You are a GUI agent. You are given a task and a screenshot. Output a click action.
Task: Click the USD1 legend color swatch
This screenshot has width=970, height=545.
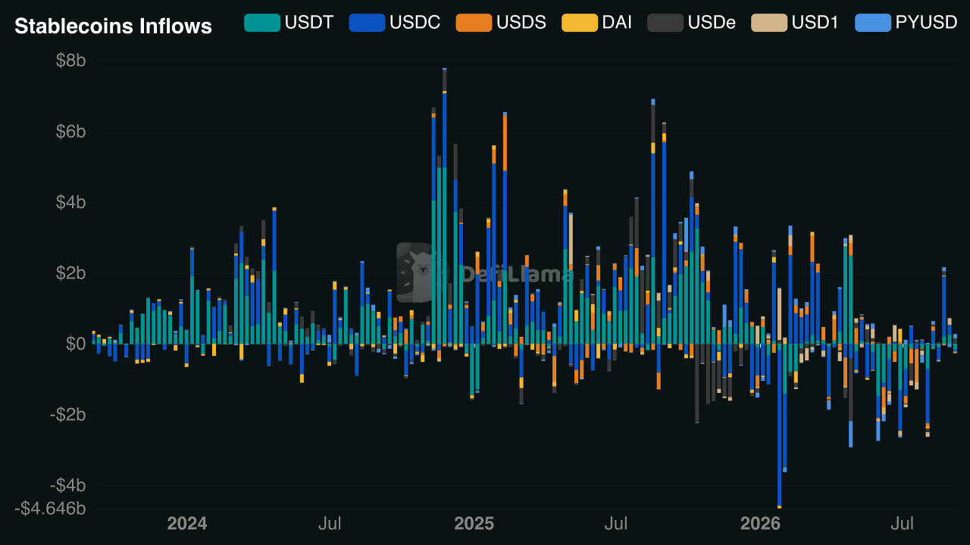[769, 23]
